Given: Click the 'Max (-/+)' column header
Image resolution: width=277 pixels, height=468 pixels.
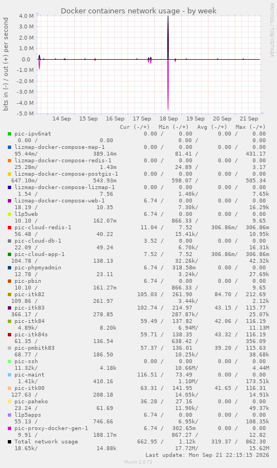Looking at the screenshot, I should [250, 127].
